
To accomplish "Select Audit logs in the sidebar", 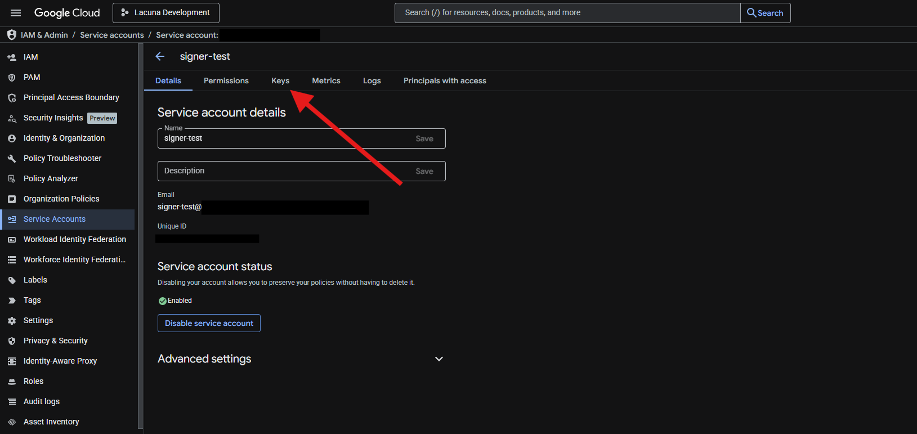I will (x=42, y=401).
